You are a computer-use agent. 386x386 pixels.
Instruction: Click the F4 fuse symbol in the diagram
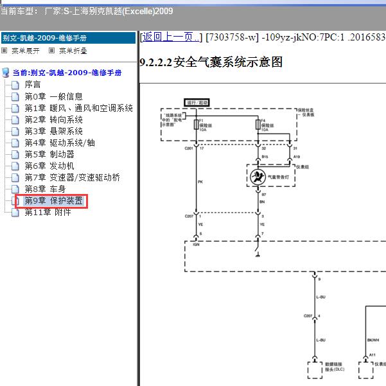click(258, 125)
